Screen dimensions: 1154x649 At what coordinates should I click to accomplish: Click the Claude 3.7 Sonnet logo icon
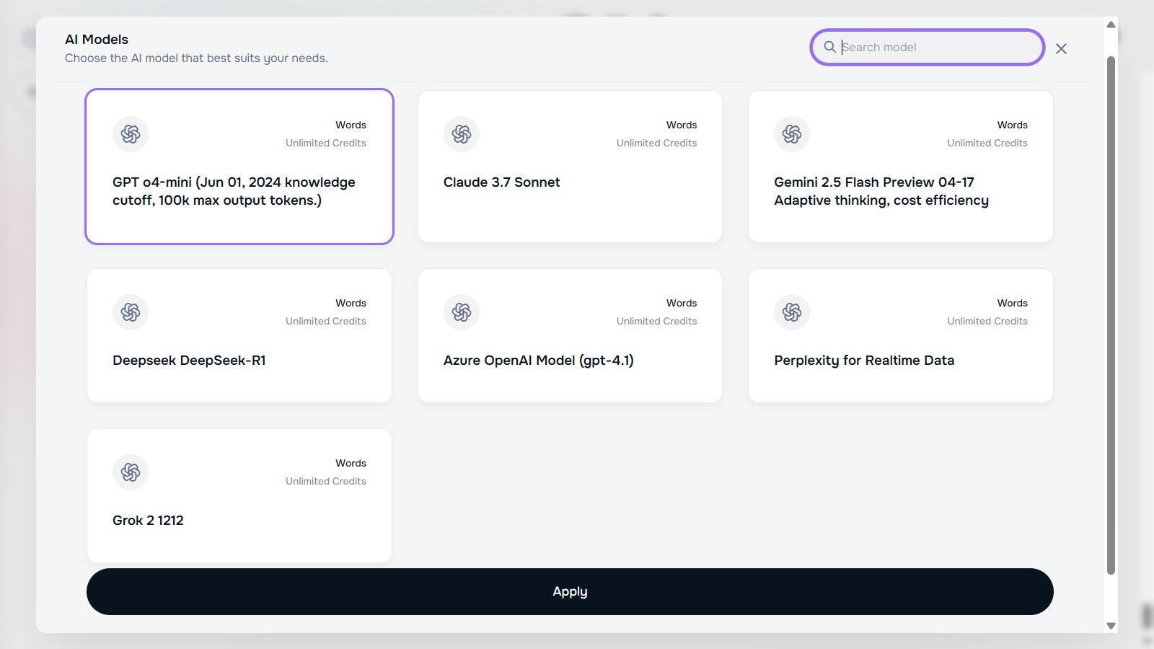pos(462,134)
